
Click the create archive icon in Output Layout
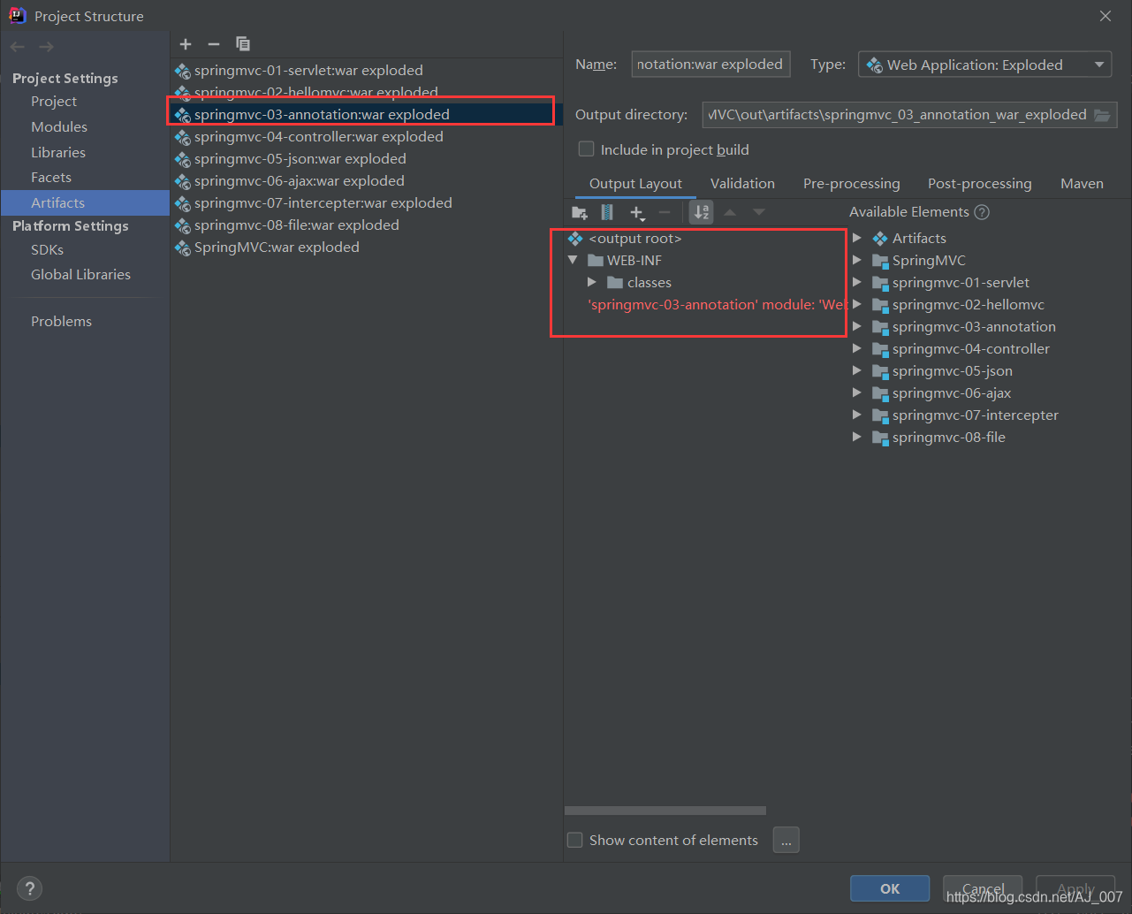[x=607, y=212]
